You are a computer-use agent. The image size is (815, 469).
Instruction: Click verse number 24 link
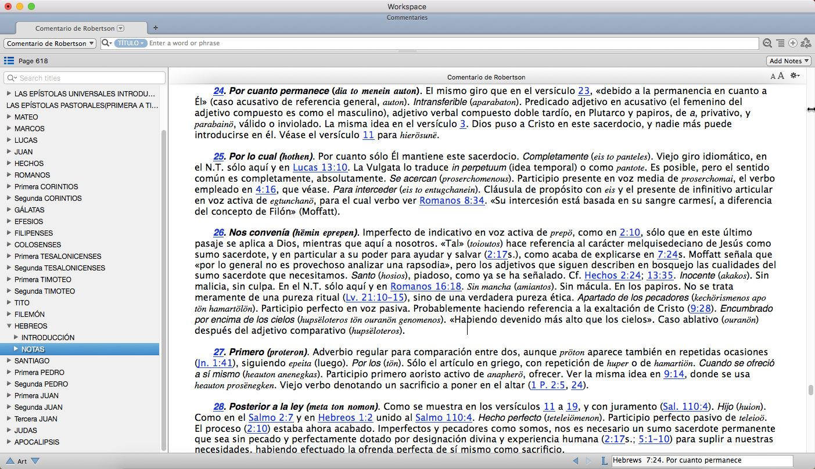pyautogui.click(x=219, y=91)
